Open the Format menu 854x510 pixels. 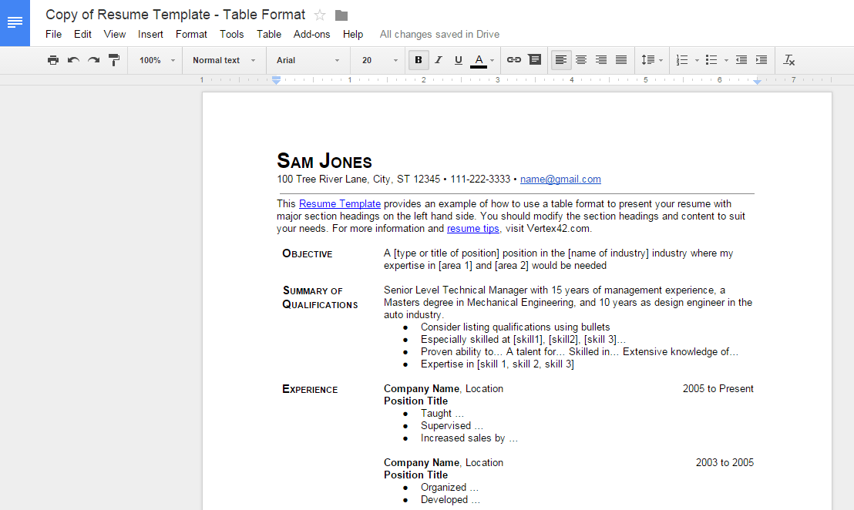click(191, 35)
